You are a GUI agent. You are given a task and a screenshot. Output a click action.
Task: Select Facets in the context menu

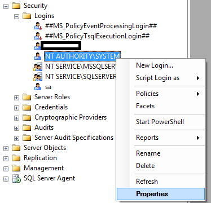tap(160, 106)
